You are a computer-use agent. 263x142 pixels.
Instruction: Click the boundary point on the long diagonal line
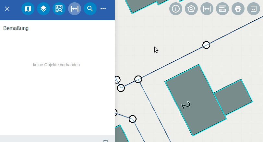pos(206,45)
